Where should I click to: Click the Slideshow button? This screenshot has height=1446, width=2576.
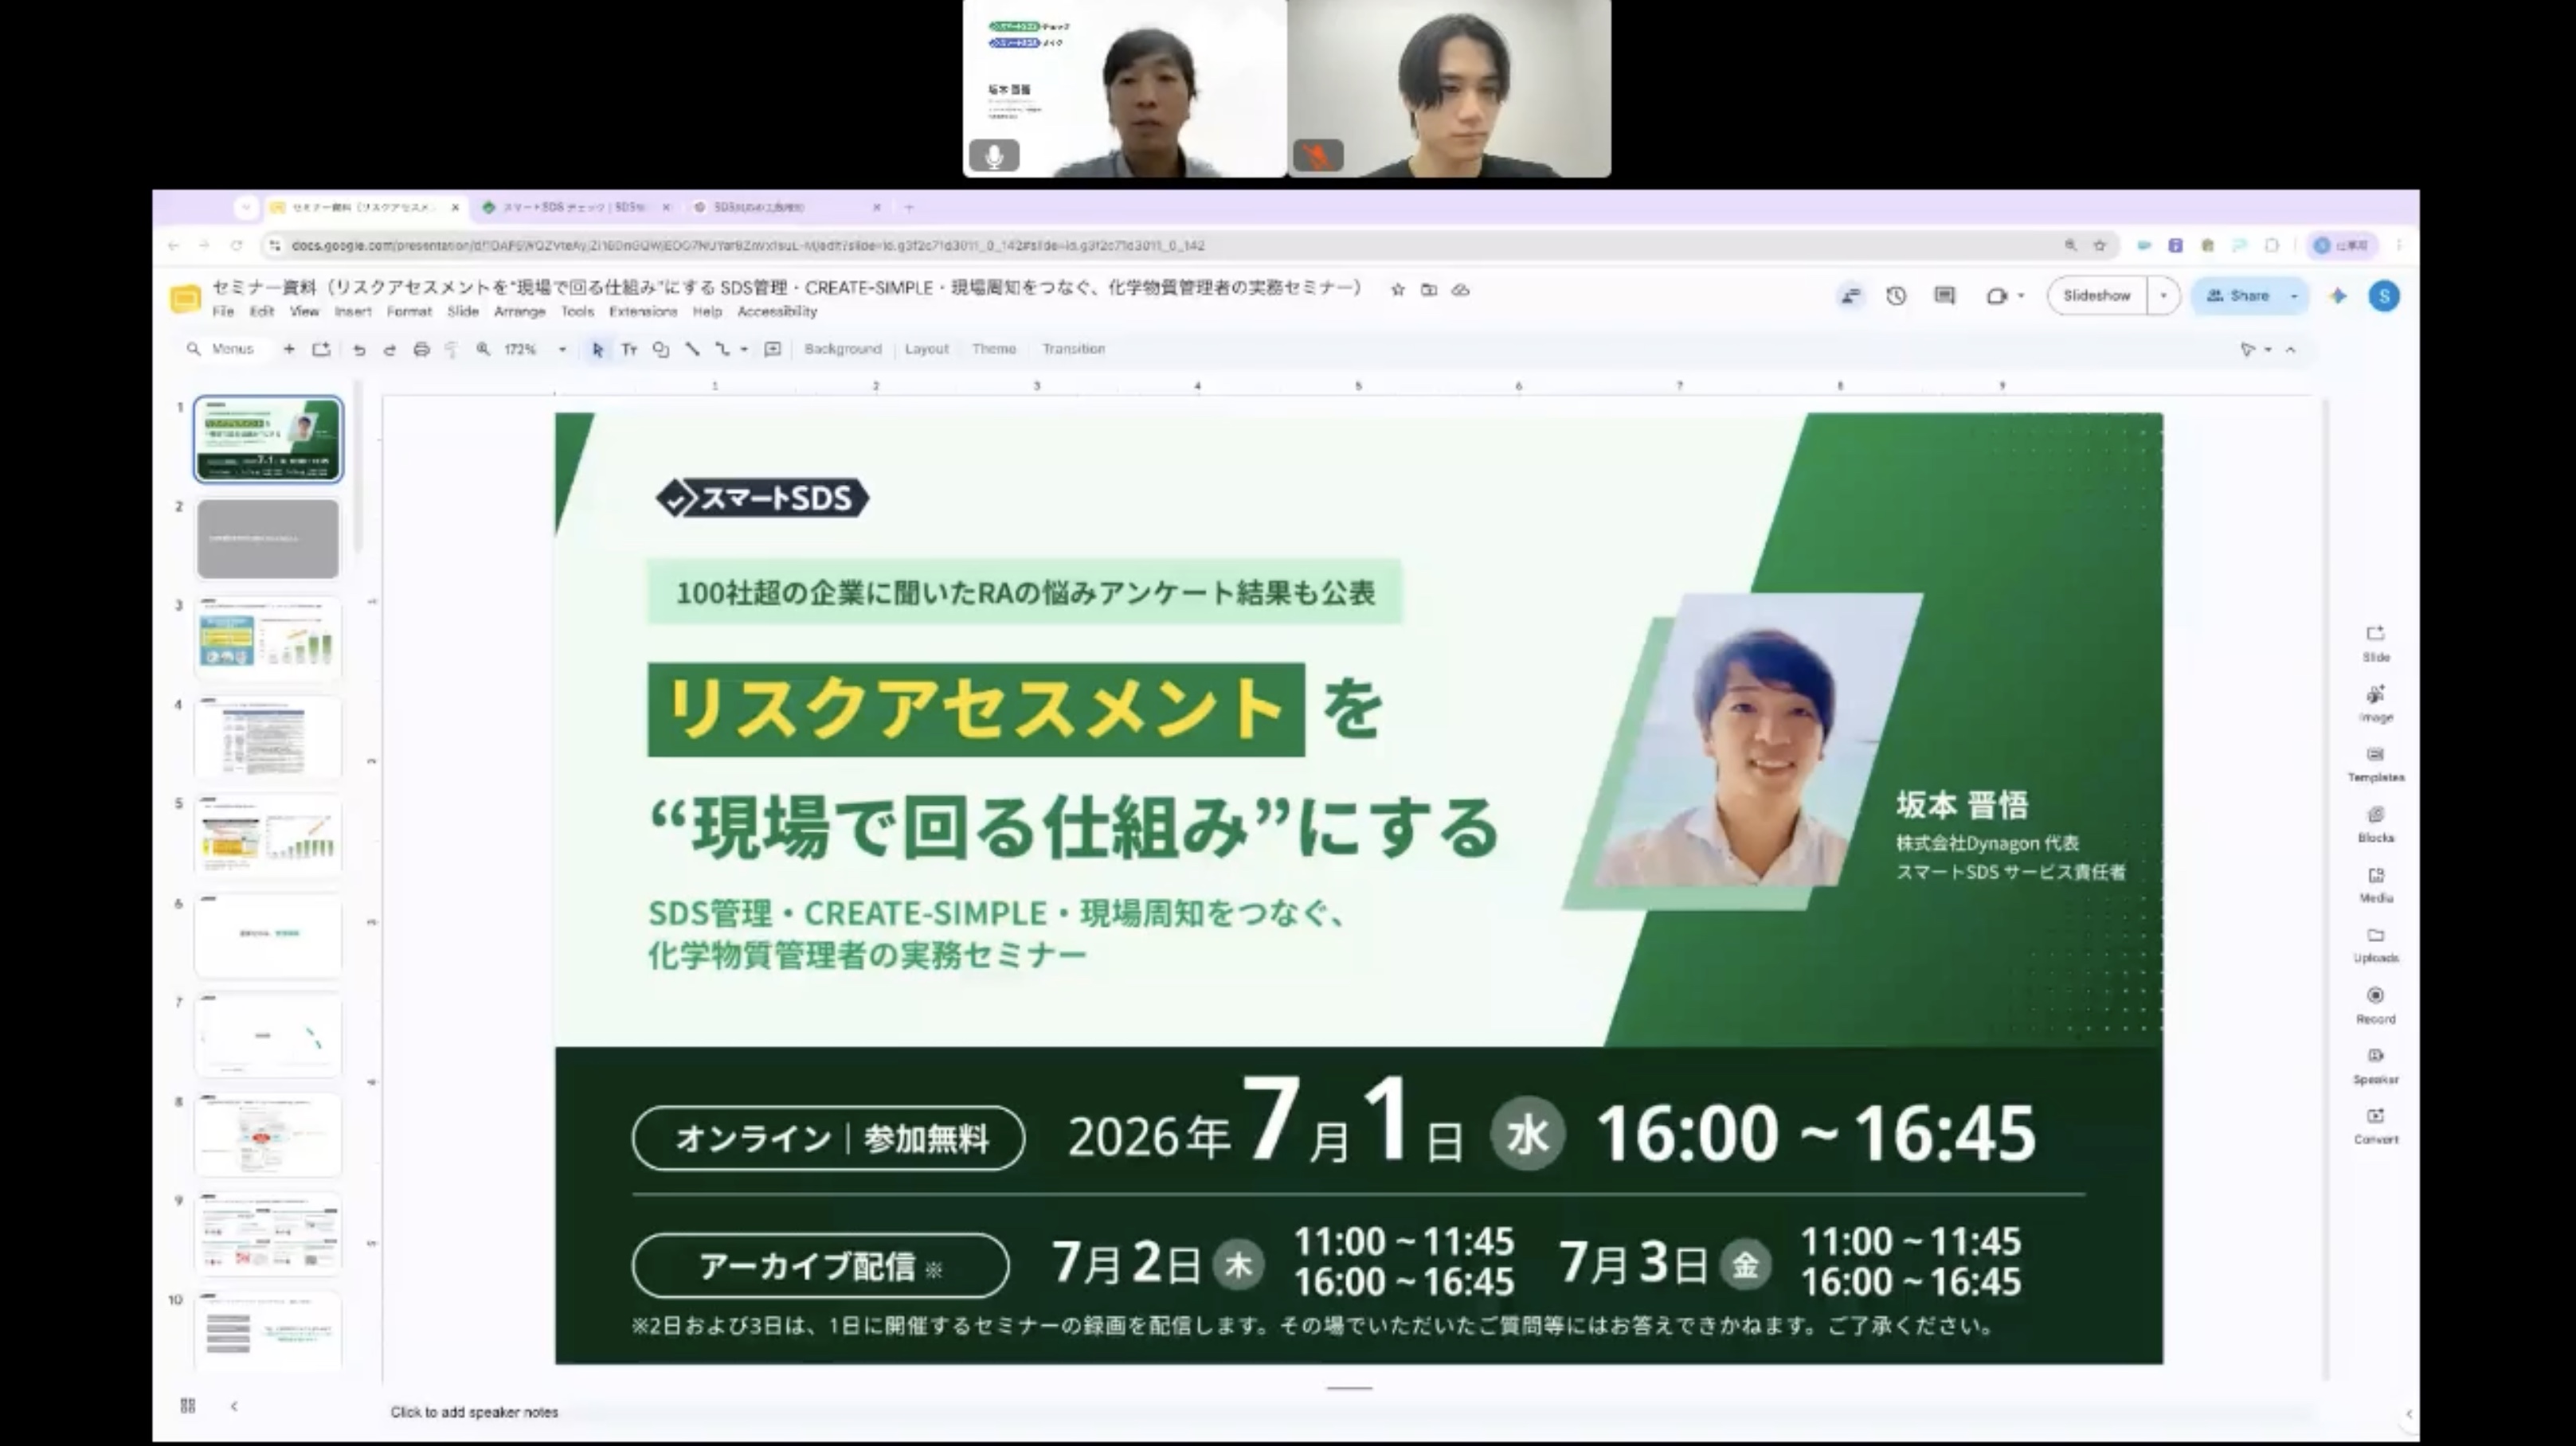click(x=2097, y=295)
